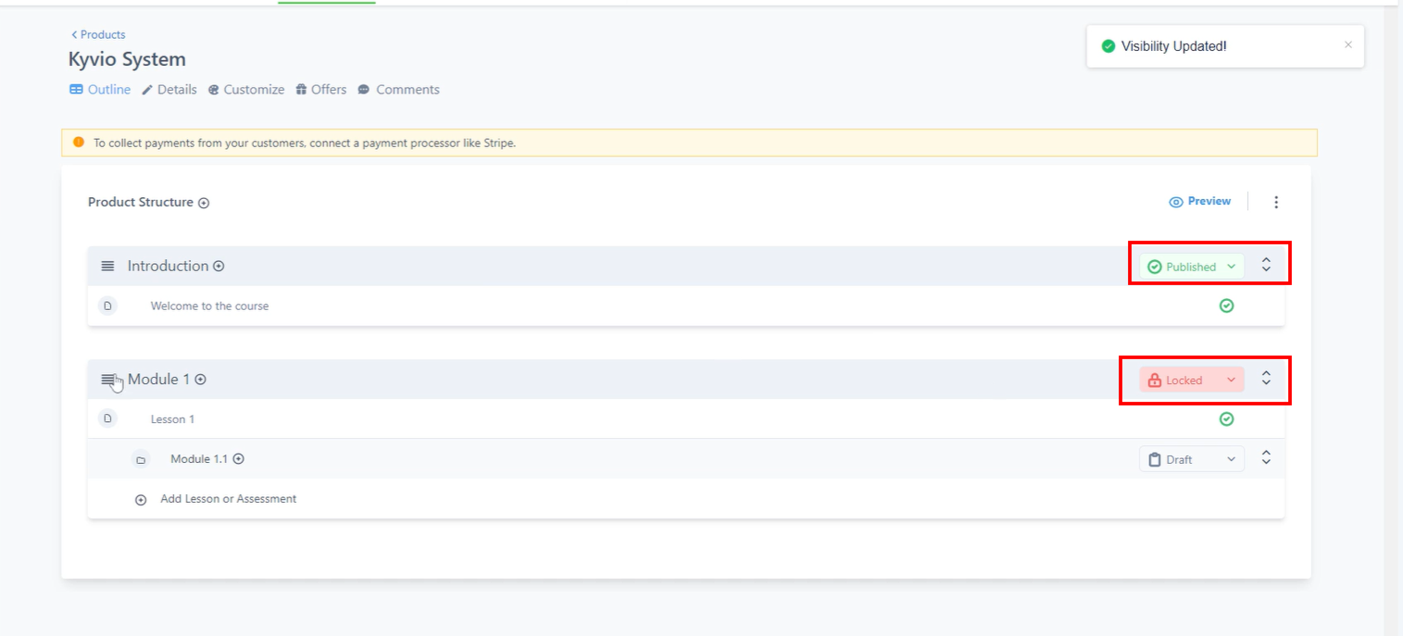Click the plus icon next to Module 1

pyautogui.click(x=200, y=380)
